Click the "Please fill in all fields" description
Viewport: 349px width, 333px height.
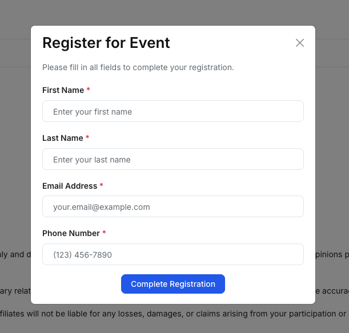point(138,67)
